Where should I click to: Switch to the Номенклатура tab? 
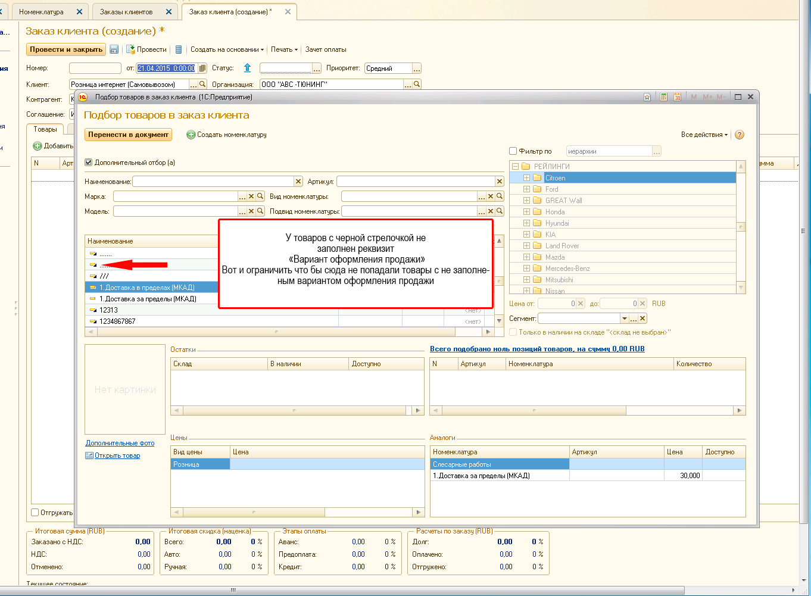(x=42, y=12)
